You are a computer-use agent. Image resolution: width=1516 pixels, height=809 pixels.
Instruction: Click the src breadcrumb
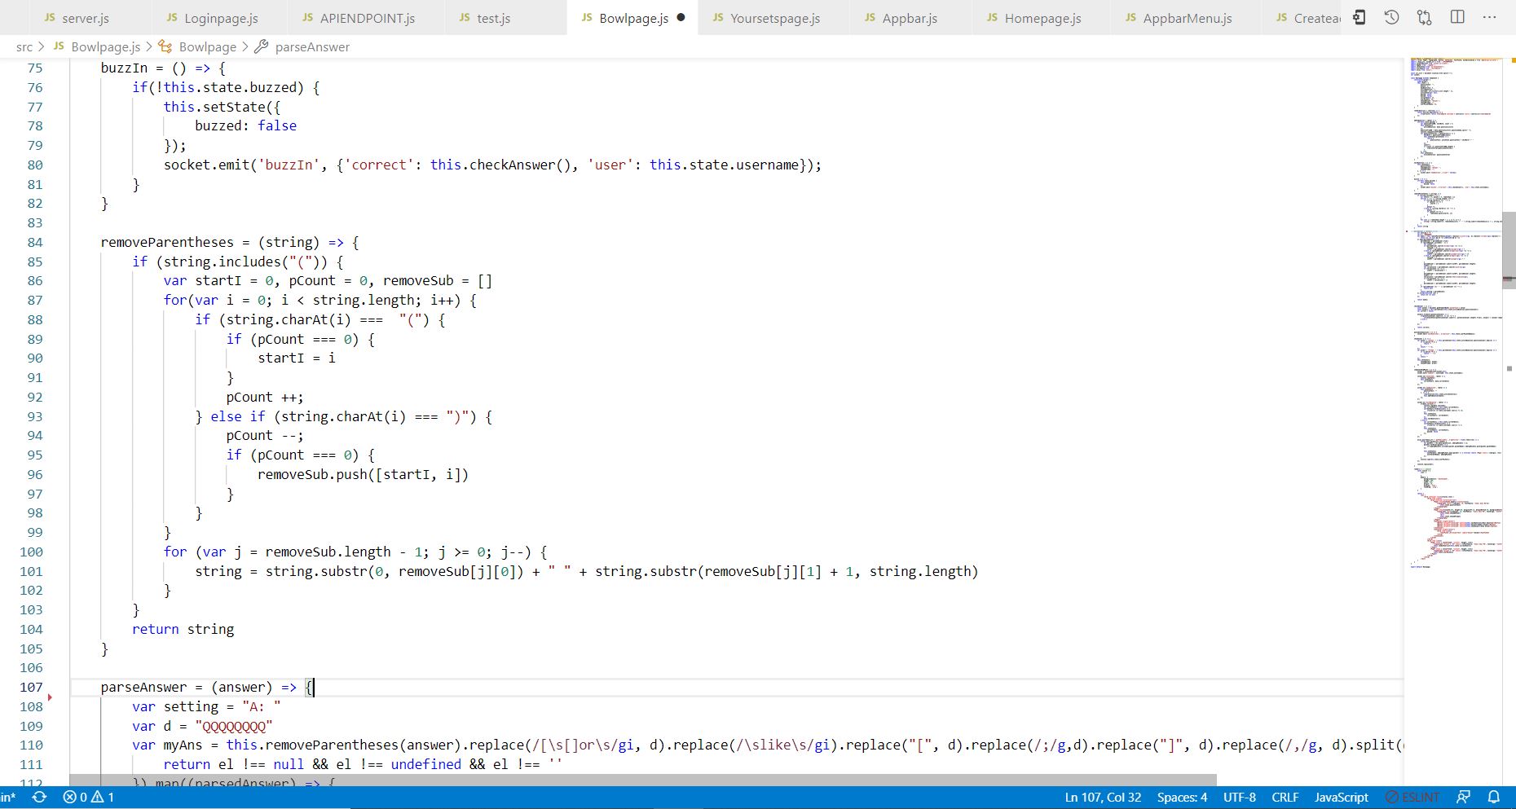[x=24, y=47]
